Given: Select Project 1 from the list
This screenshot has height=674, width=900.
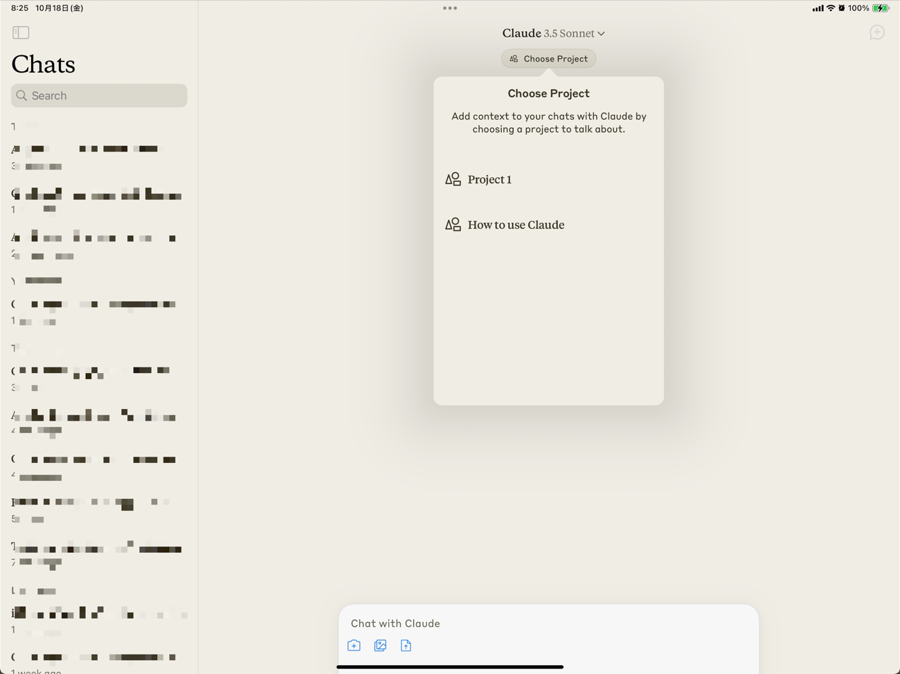Looking at the screenshot, I should pos(548,179).
